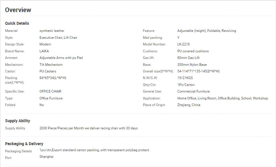The image size is (276, 167).
Task: Click the 'Zhejiang, China' place of origin
Action: [x=189, y=105]
